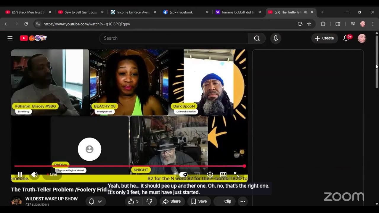Open YouTube notifications bell with 9+ badge
Viewport: 379px width, 213px height.
346,38
